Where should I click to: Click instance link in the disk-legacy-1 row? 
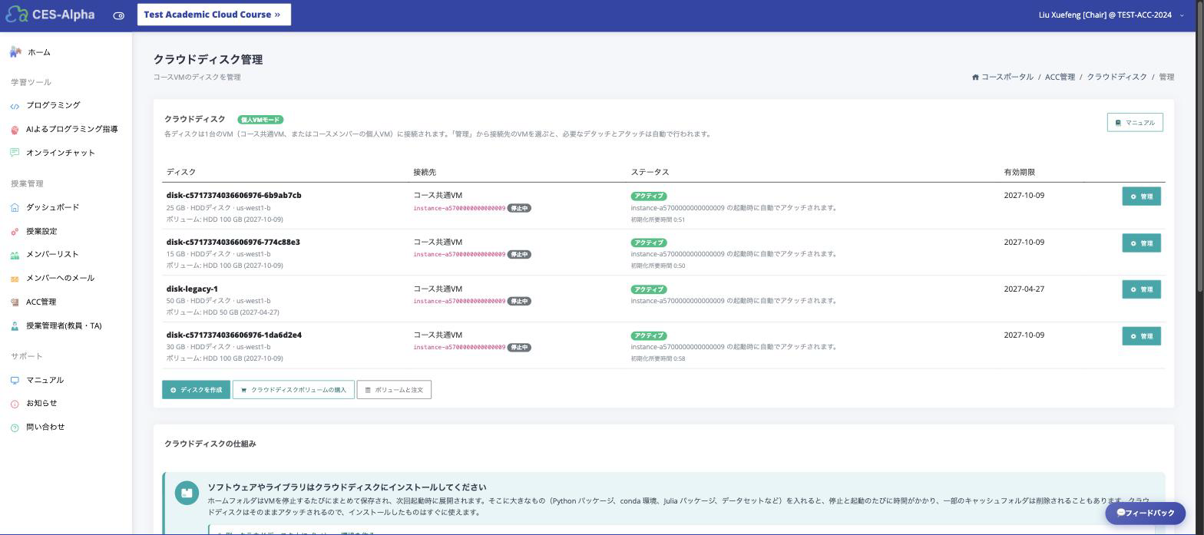459,301
